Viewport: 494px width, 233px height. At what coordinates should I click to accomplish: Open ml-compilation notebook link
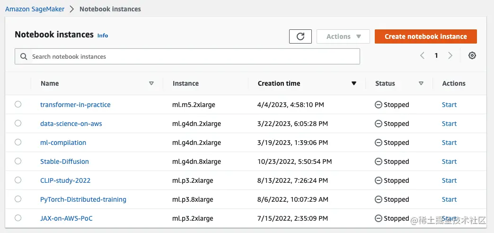click(x=63, y=143)
